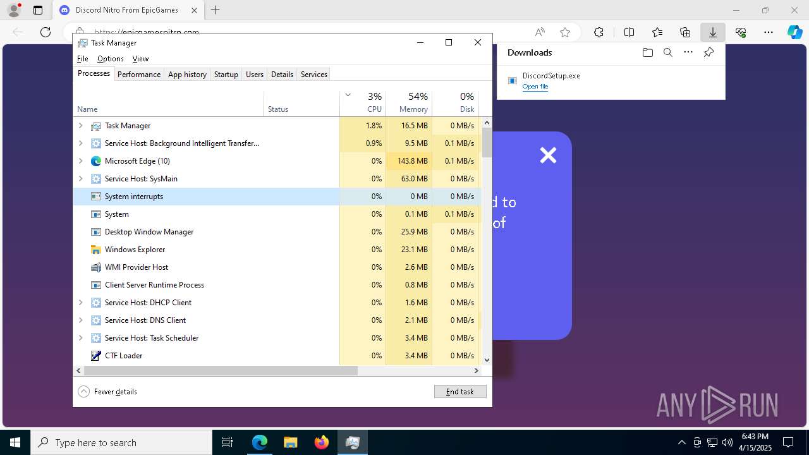
Task: Open a new Edge tab with plus button
Action: click(215, 10)
